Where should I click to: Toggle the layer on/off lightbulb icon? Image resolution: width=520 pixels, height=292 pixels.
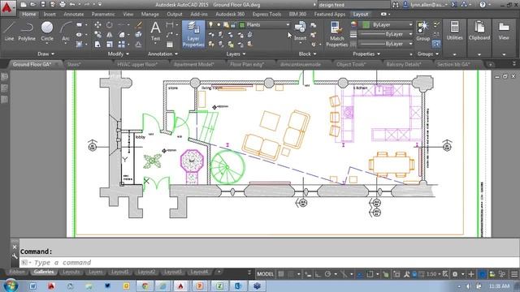click(x=211, y=25)
